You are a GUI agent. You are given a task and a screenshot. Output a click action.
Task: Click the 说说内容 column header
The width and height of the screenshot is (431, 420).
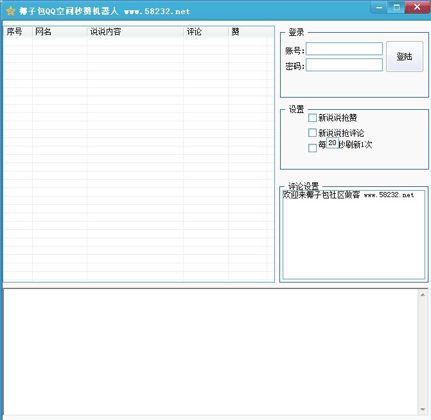135,32
